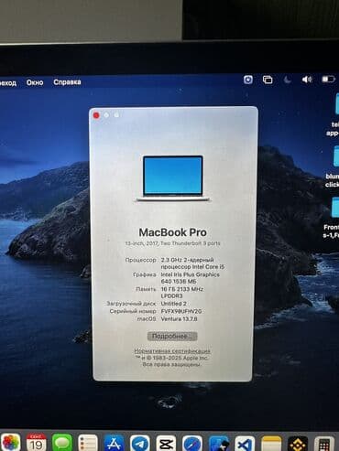This screenshot has width=339, height=451.
Task: Launch the App Store from Dock
Action: click(x=114, y=443)
